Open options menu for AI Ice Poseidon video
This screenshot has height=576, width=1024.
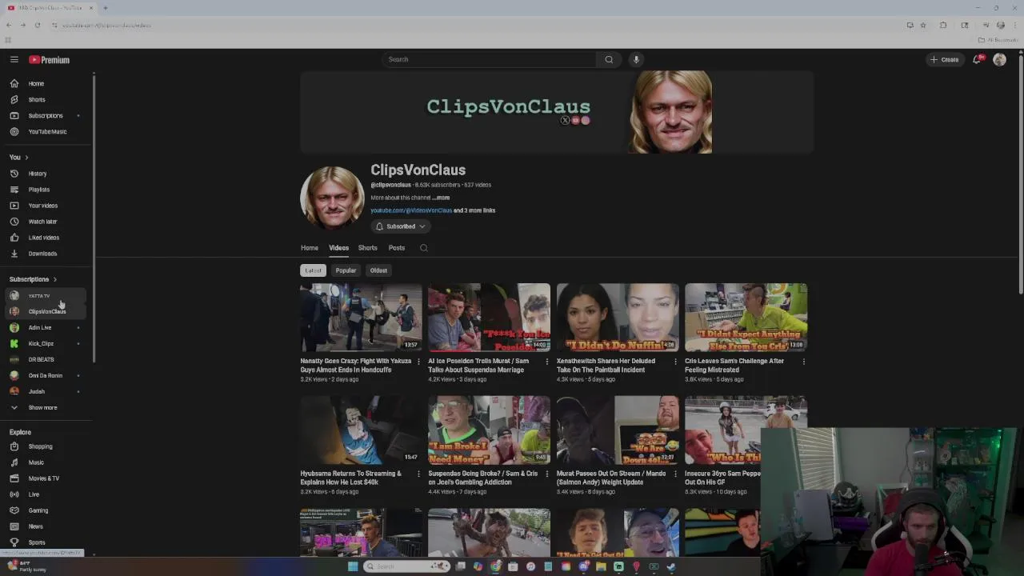click(547, 362)
